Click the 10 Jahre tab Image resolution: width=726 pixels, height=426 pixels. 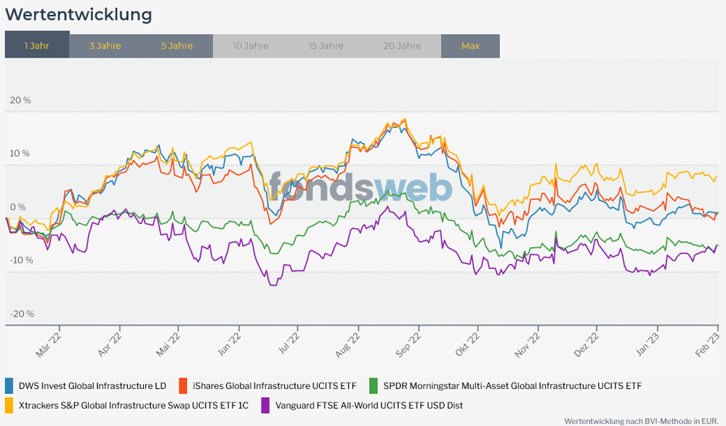(x=251, y=46)
